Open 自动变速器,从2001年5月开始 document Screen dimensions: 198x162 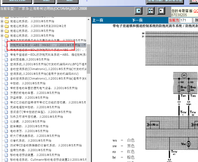tap(30, 59)
